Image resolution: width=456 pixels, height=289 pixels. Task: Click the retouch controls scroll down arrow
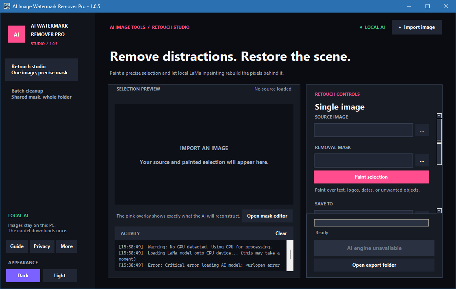[x=439, y=211]
